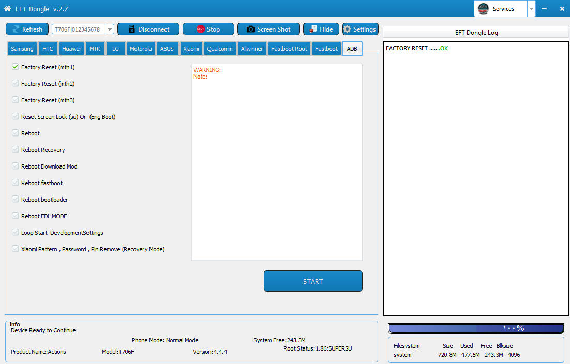The image size is (570, 364).
Task: Click the EFT Dongle Log output area
Action: click(476, 179)
